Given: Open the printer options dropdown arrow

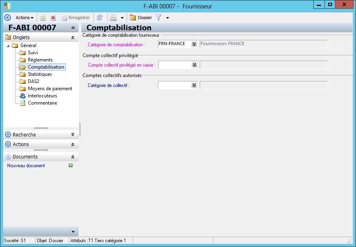Looking at the screenshot, I should 122,18.
